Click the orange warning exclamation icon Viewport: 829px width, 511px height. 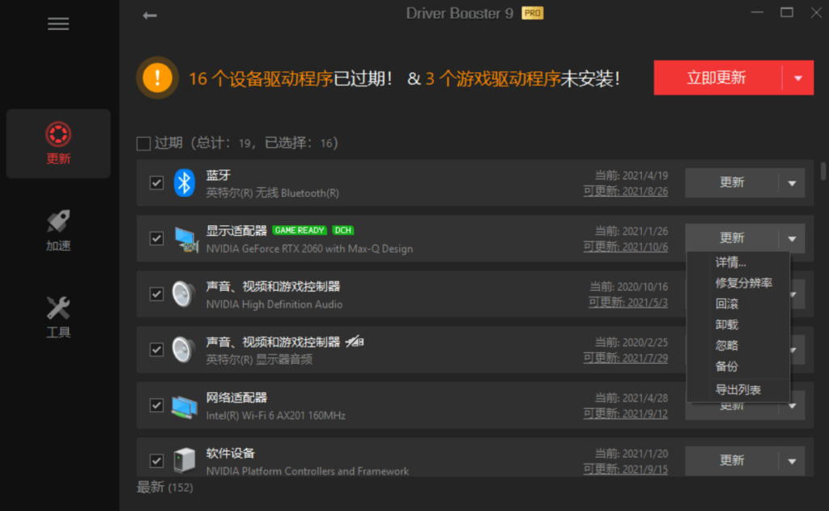coord(157,78)
